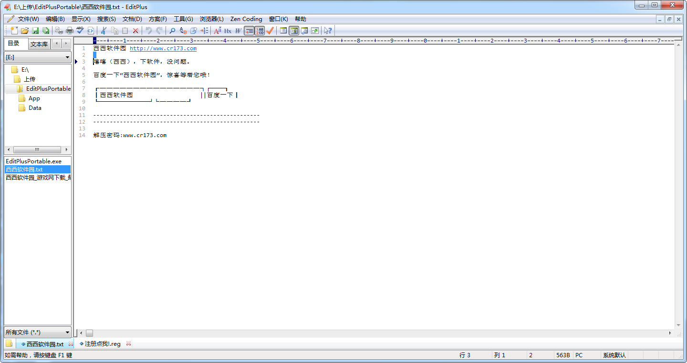
Task: Click the folder icon beside document tabs
Action: [x=9, y=343]
